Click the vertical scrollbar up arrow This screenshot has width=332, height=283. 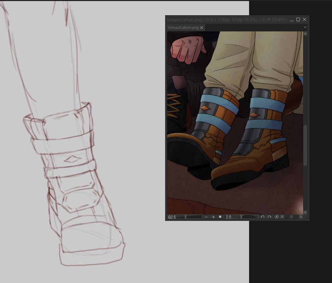305,34
